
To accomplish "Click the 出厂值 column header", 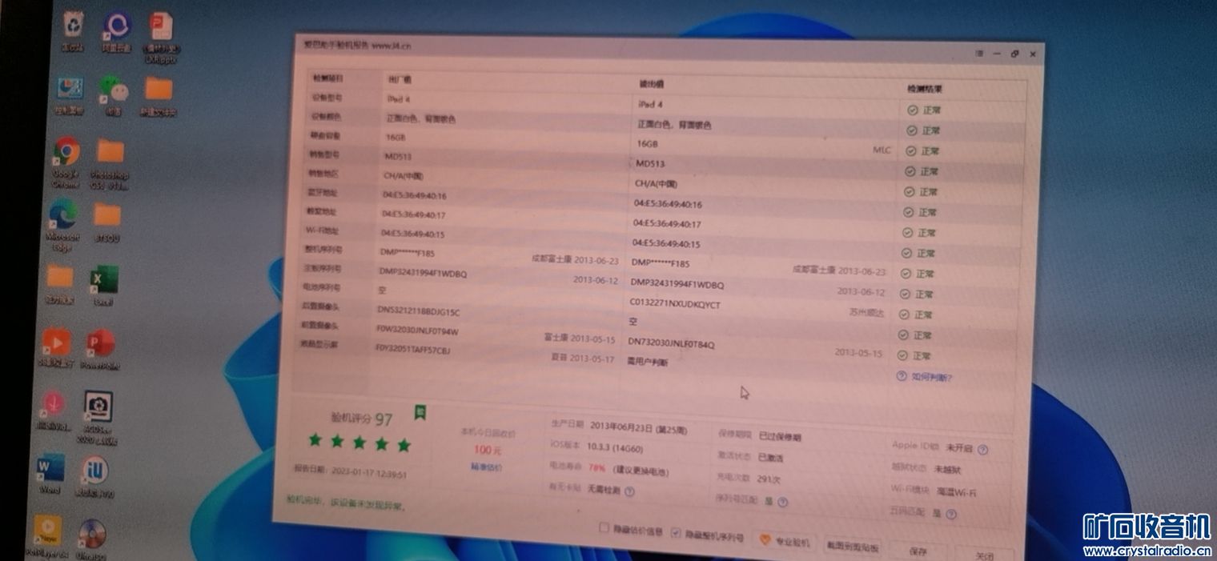I will 399,79.
